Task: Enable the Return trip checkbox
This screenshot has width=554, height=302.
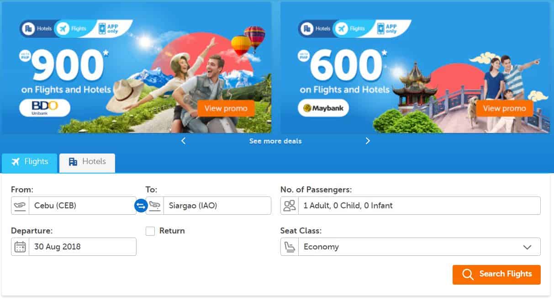Action: click(x=150, y=231)
